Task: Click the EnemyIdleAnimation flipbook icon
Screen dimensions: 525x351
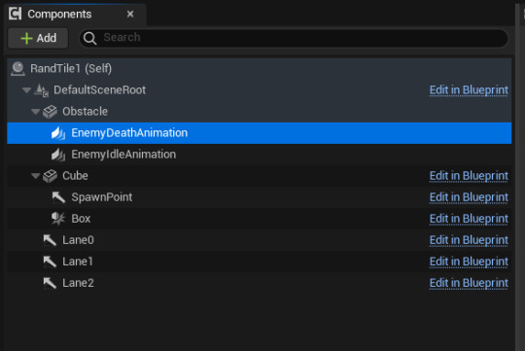Action: (58, 155)
